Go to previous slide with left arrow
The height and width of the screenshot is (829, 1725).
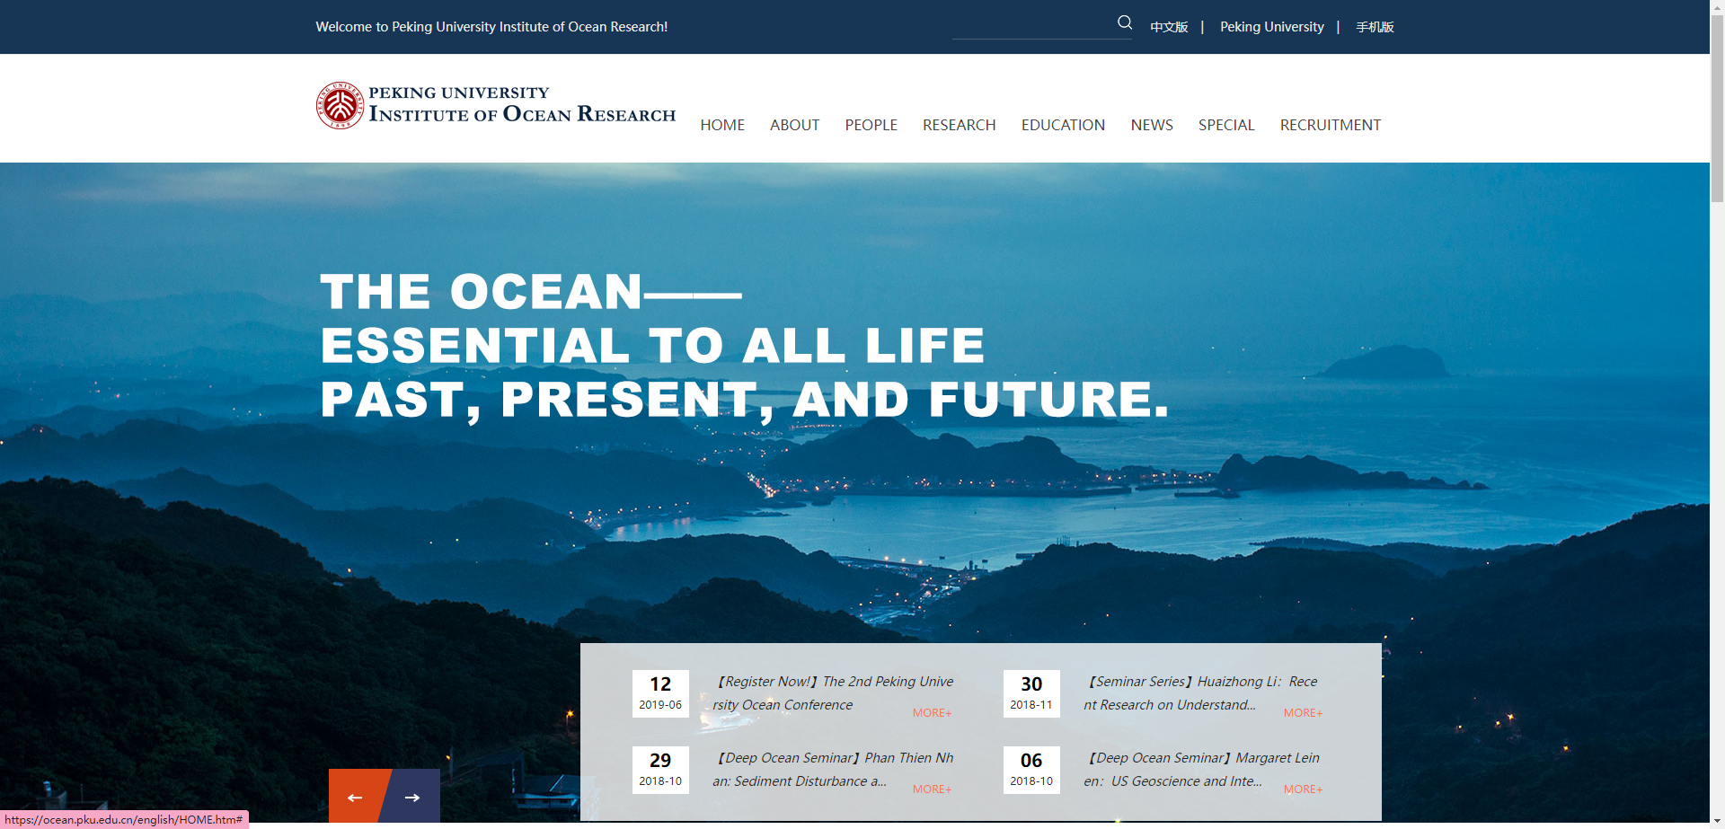[356, 797]
